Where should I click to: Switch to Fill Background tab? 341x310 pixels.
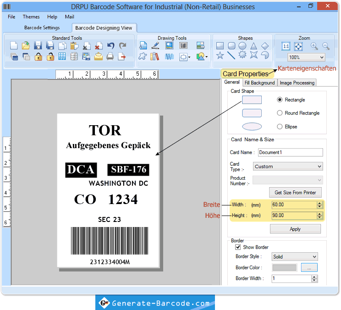pos(260,83)
